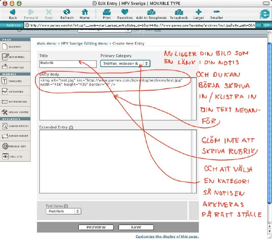Click the scrollbar up arrow at bottom
This screenshot has width=272, height=239.
(x=270, y=226)
